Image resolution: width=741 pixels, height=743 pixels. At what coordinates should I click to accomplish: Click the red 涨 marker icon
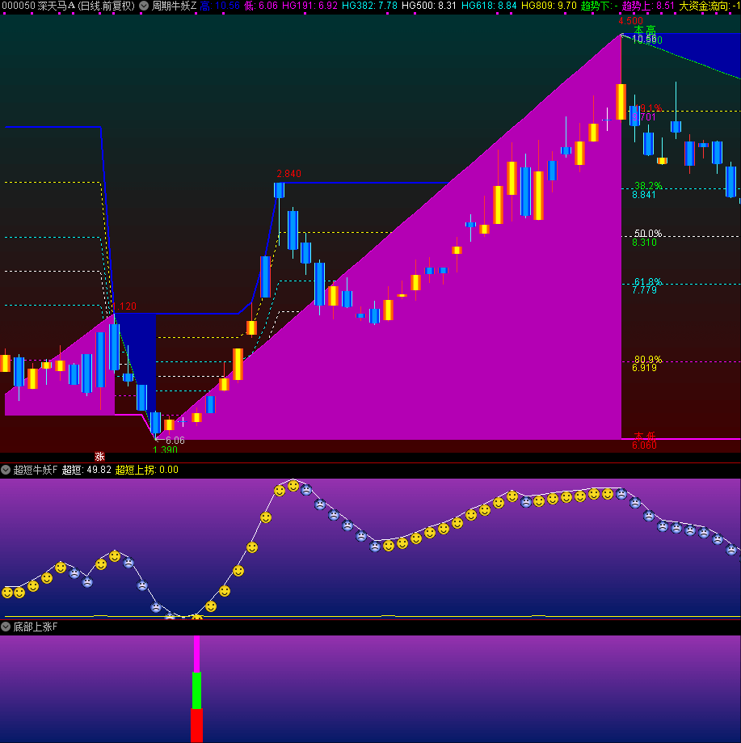[99, 457]
